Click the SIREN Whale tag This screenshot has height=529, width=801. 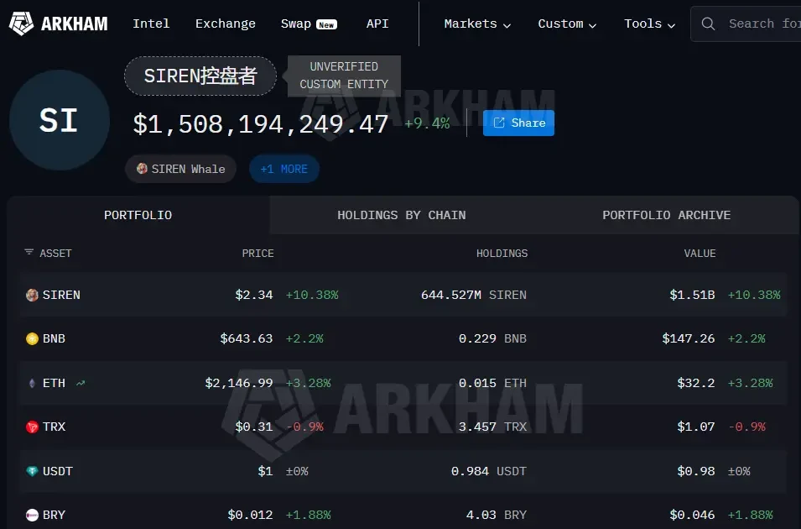(x=181, y=169)
